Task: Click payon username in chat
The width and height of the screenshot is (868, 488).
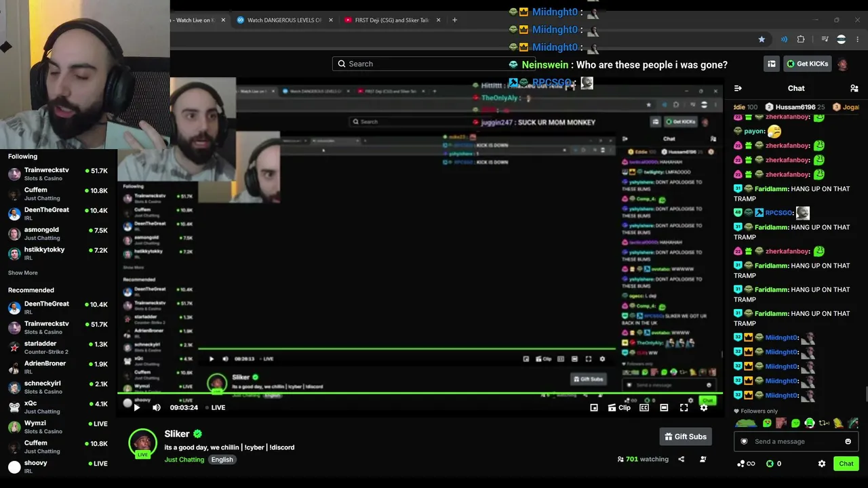Action: point(754,131)
